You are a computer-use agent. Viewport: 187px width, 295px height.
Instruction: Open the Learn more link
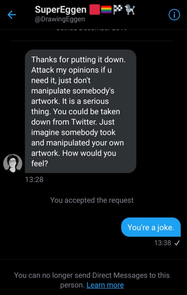click(105, 285)
